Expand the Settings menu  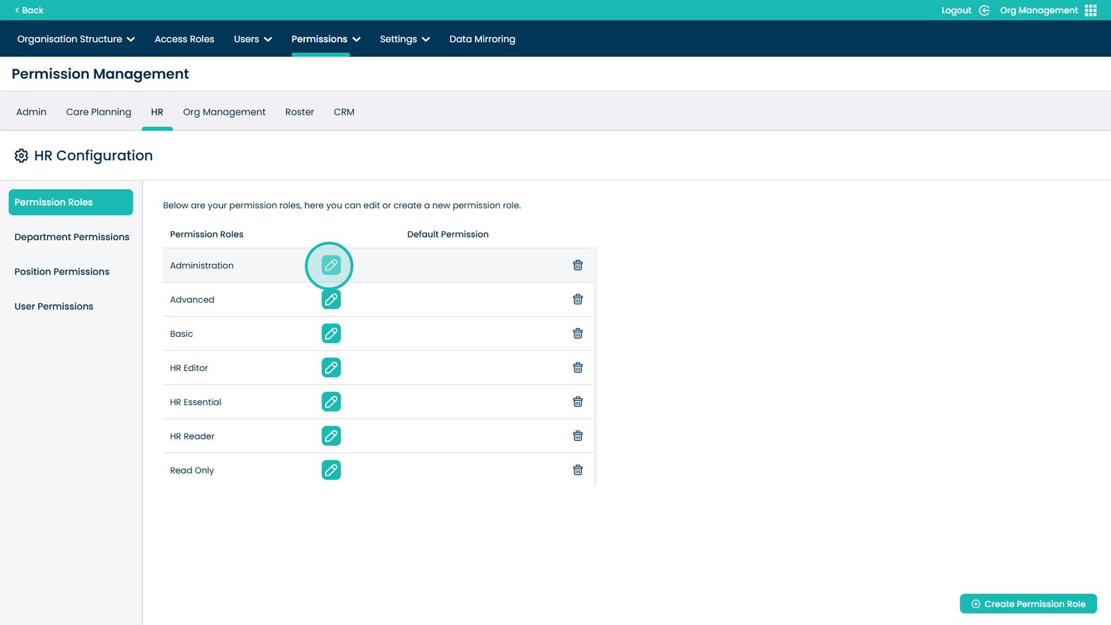tap(405, 39)
